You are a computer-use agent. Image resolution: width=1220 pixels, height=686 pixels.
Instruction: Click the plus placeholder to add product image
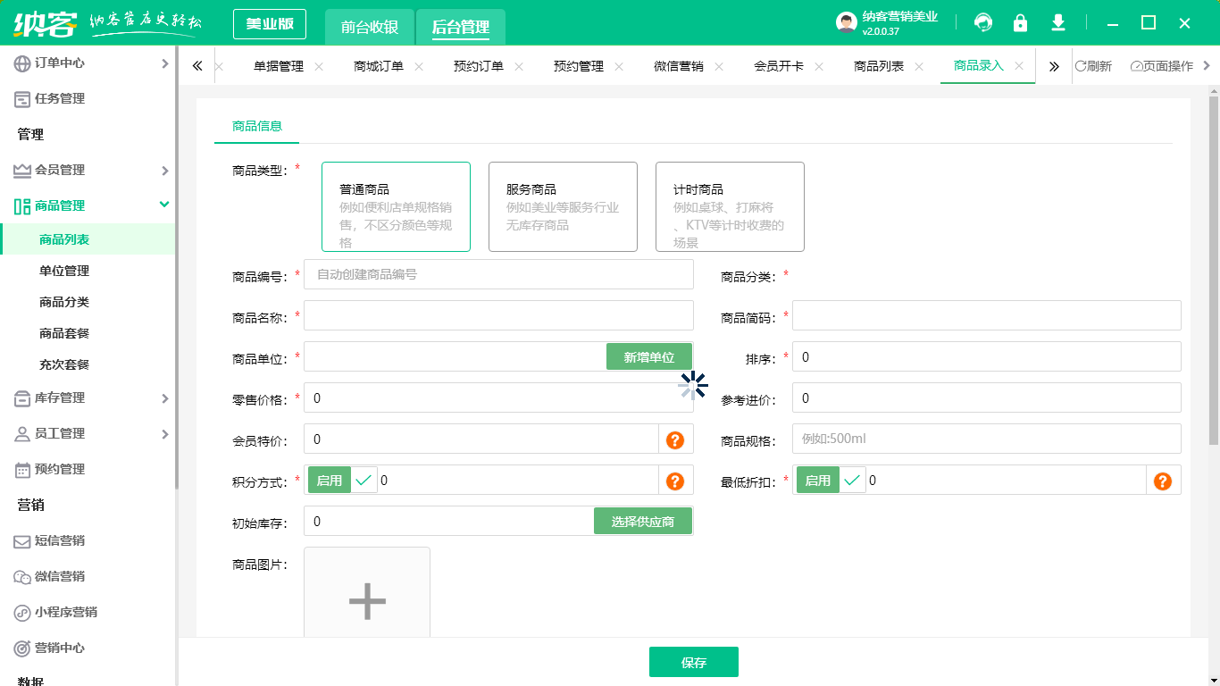[x=366, y=601]
